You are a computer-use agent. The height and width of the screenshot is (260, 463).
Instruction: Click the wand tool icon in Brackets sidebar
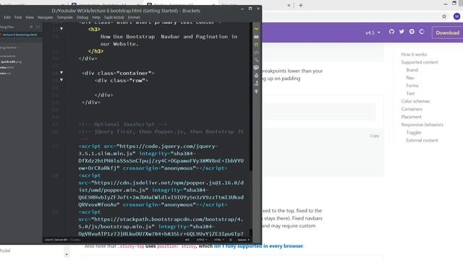[x=256, y=60]
